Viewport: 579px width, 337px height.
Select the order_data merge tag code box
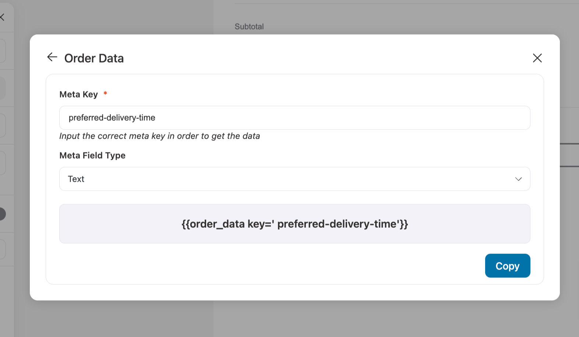click(x=294, y=224)
